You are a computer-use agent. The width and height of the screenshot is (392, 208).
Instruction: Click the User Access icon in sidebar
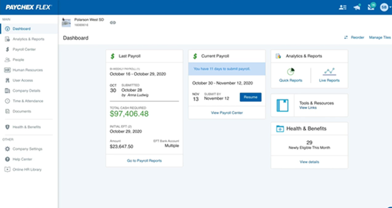pyautogui.click(x=8, y=80)
